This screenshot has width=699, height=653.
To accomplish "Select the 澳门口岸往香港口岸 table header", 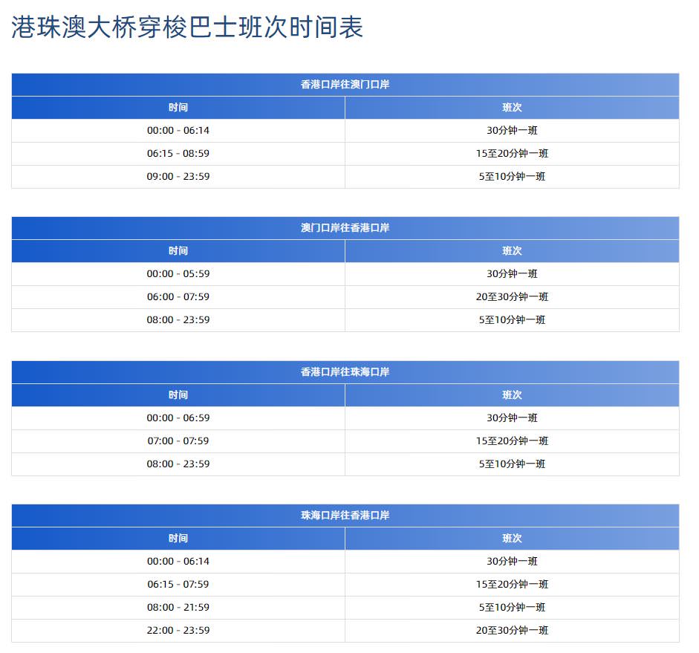I will tap(345, 228).
